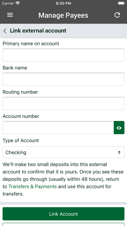Image resolution: width=127 pixels, height=226 pixels.
Task: Click the up-down arrows on account type selector
Action: pyautogui.click(x=119, y=152)
